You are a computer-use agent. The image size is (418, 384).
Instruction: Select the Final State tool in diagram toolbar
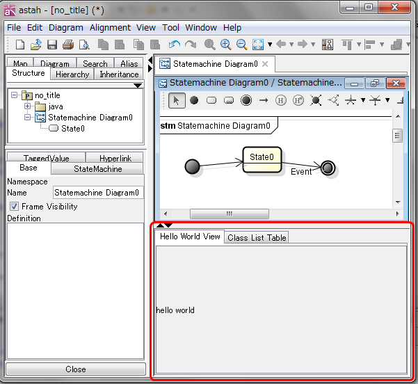(246, 100)
